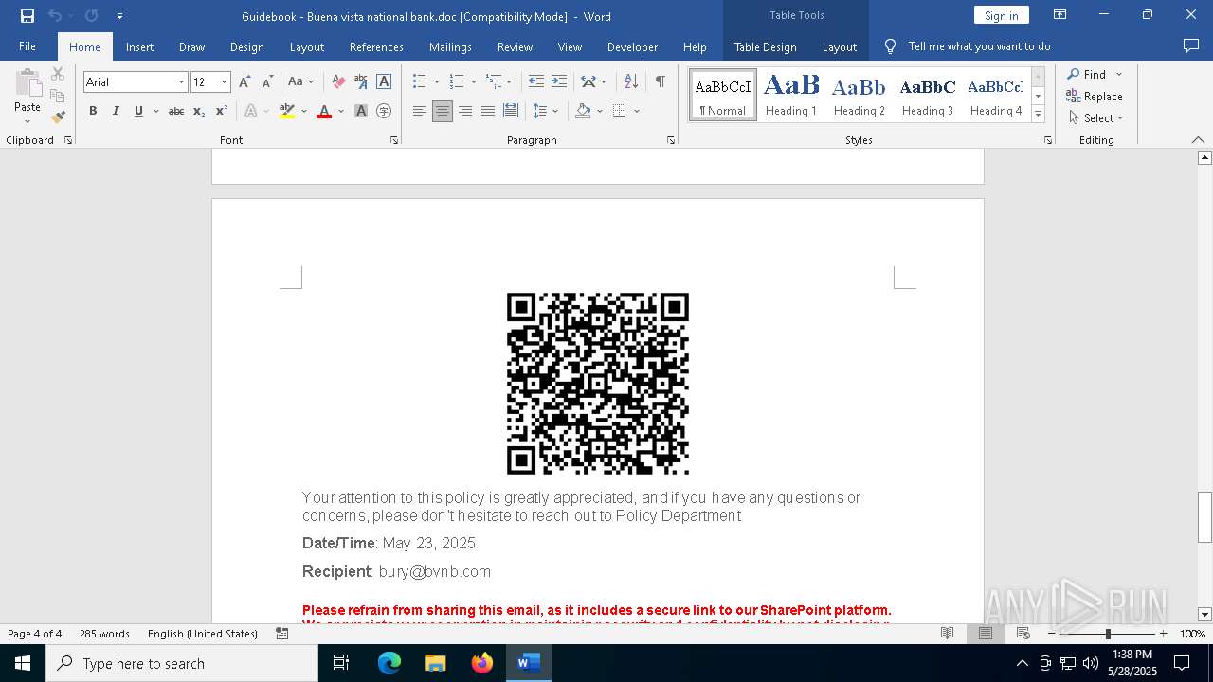Click the QR code image in document
This screenshot has height=682, width=1213.
point(598,384)
